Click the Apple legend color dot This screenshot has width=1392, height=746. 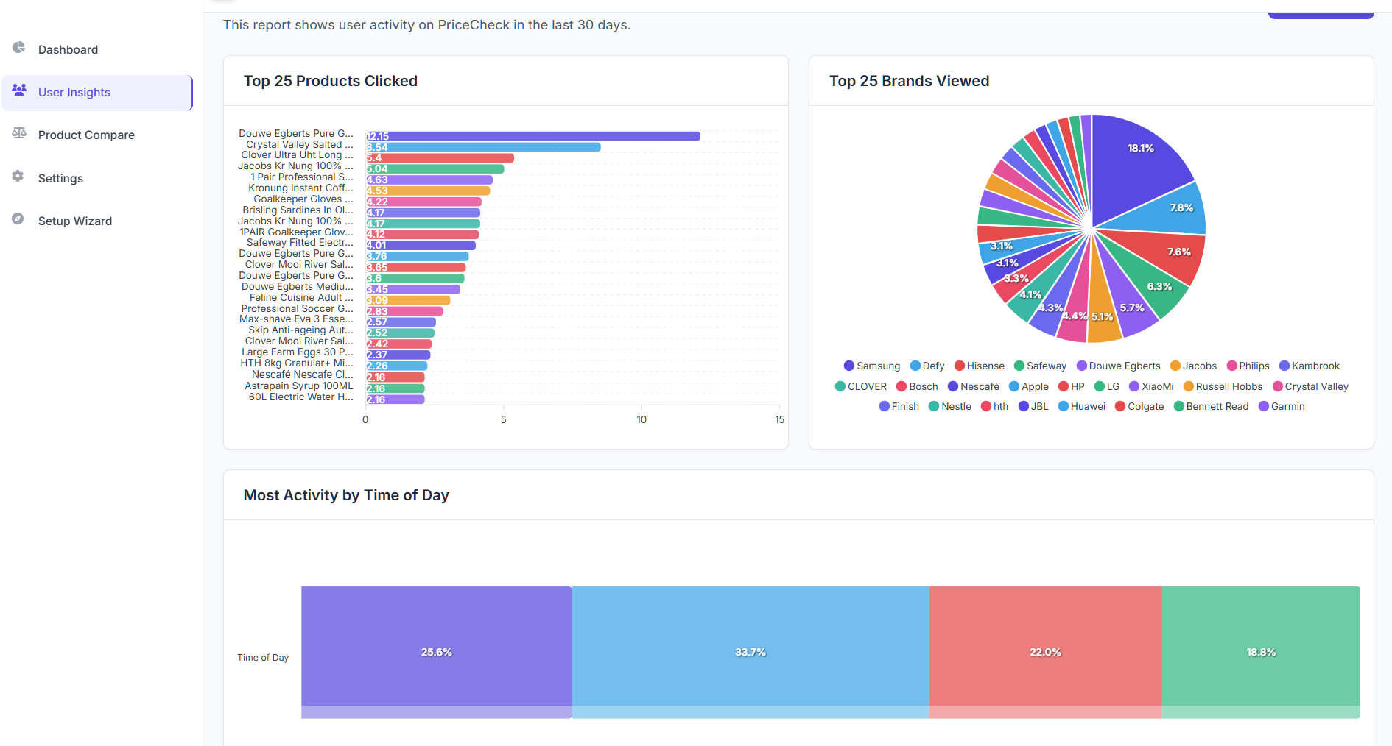click(x=1014, y=386)
